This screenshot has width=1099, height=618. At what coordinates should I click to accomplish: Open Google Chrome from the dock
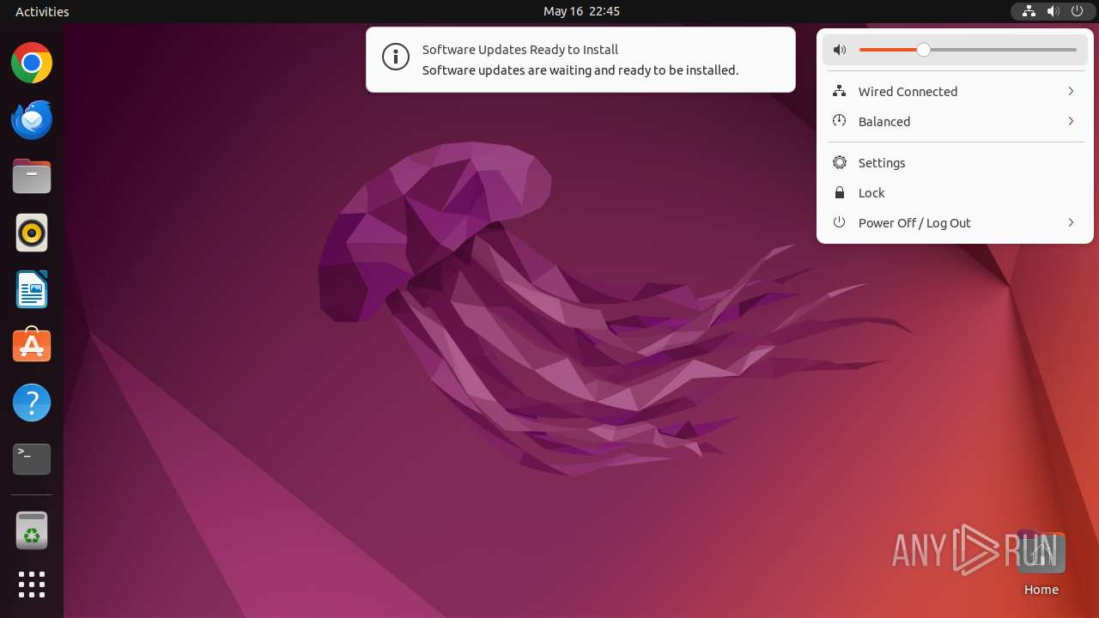tap(32, 63)
